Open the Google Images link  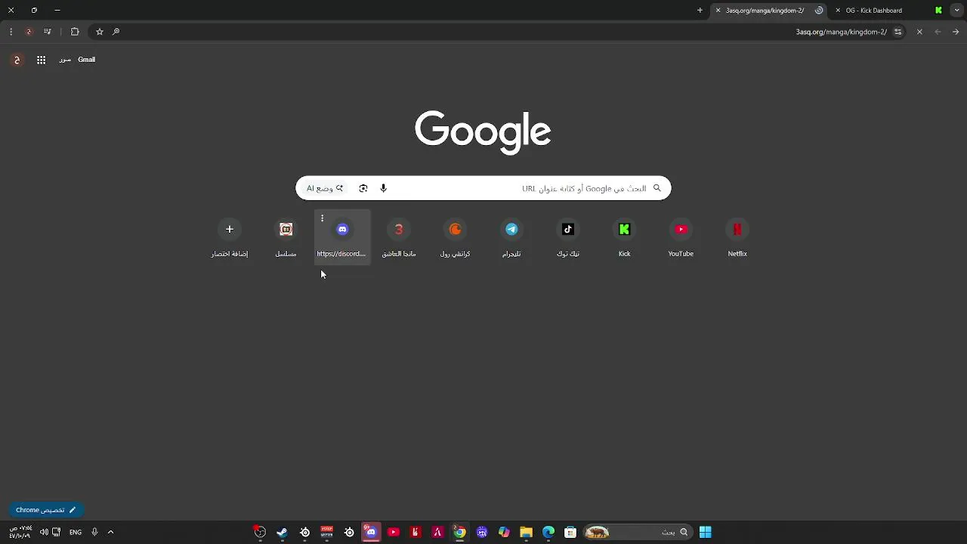[65, 60]
